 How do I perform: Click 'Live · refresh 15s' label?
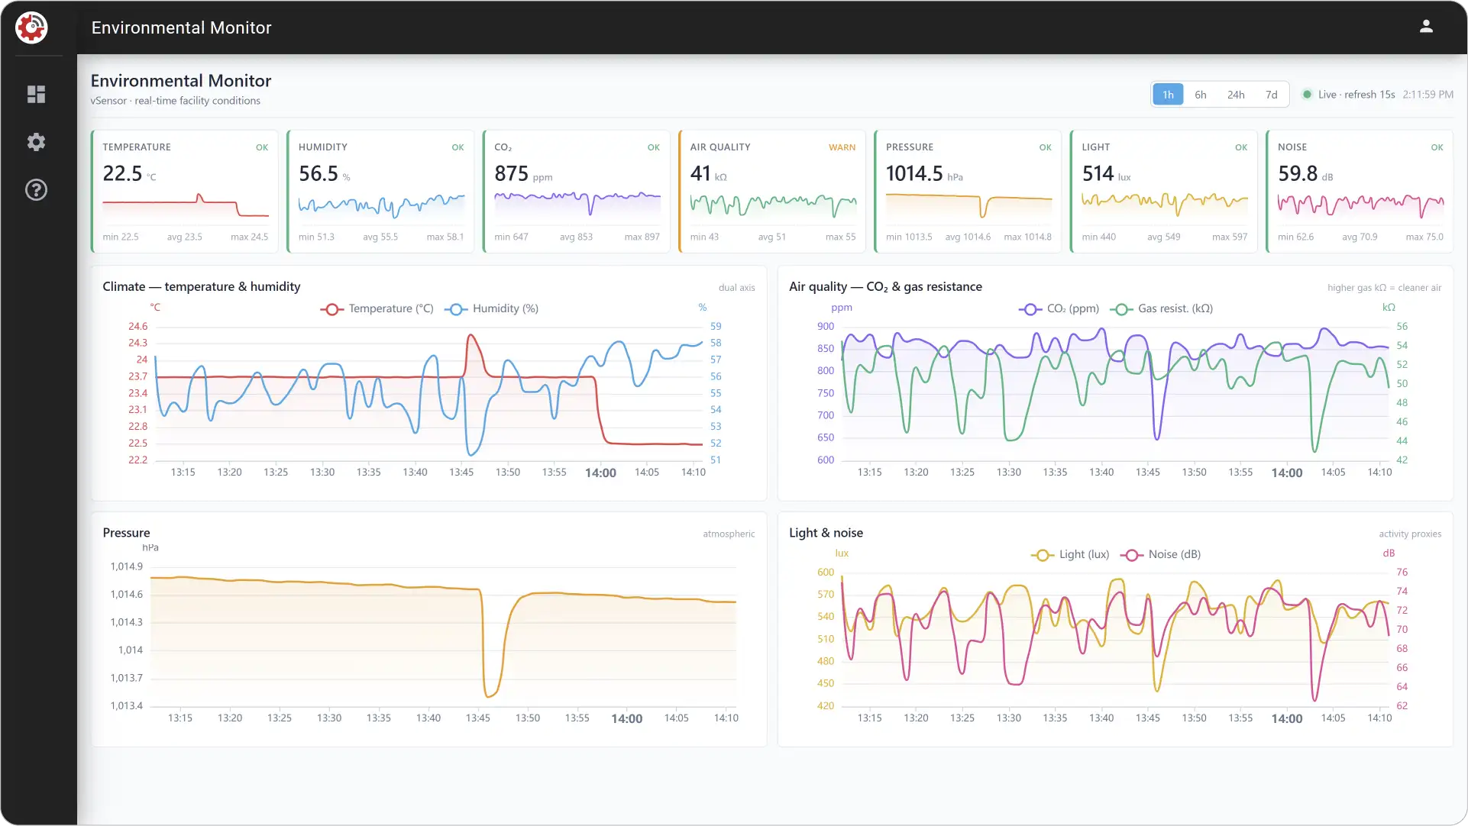point(1356,95)
